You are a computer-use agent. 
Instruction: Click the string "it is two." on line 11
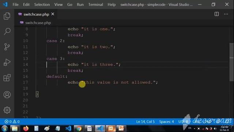pyautogui.click(x=97, y=47)
